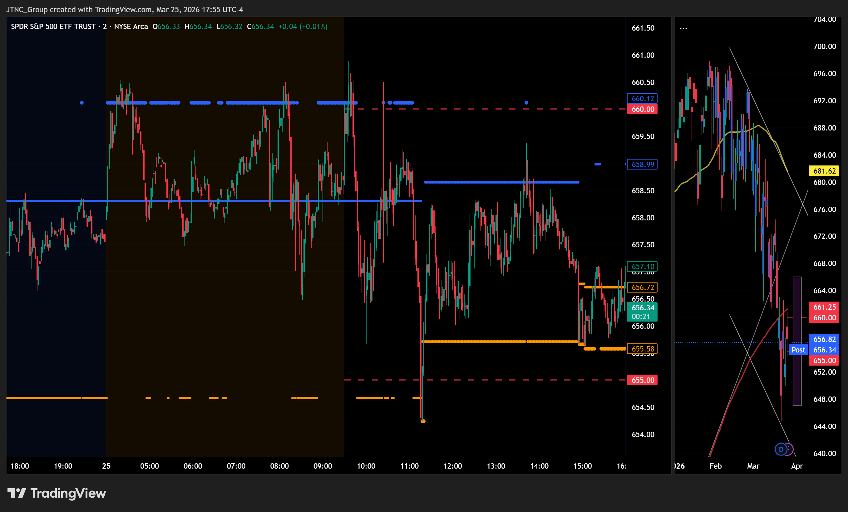This screenshot has height=512, width=848.
Task: Click the bold 25 date label on time axis
Action: [x=106, y=466]
